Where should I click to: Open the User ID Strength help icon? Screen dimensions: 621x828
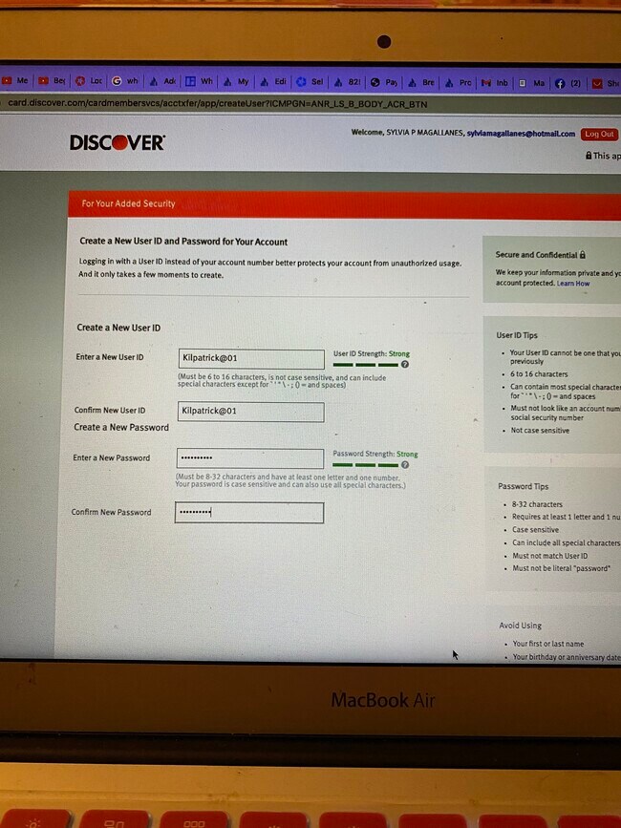tap(404, 365)
